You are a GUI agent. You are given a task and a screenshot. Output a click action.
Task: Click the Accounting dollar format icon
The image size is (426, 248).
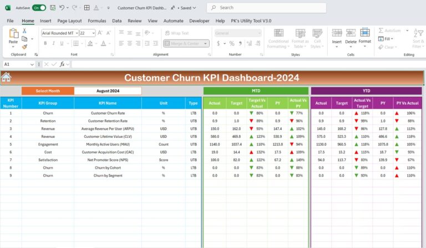coord(219,43)
